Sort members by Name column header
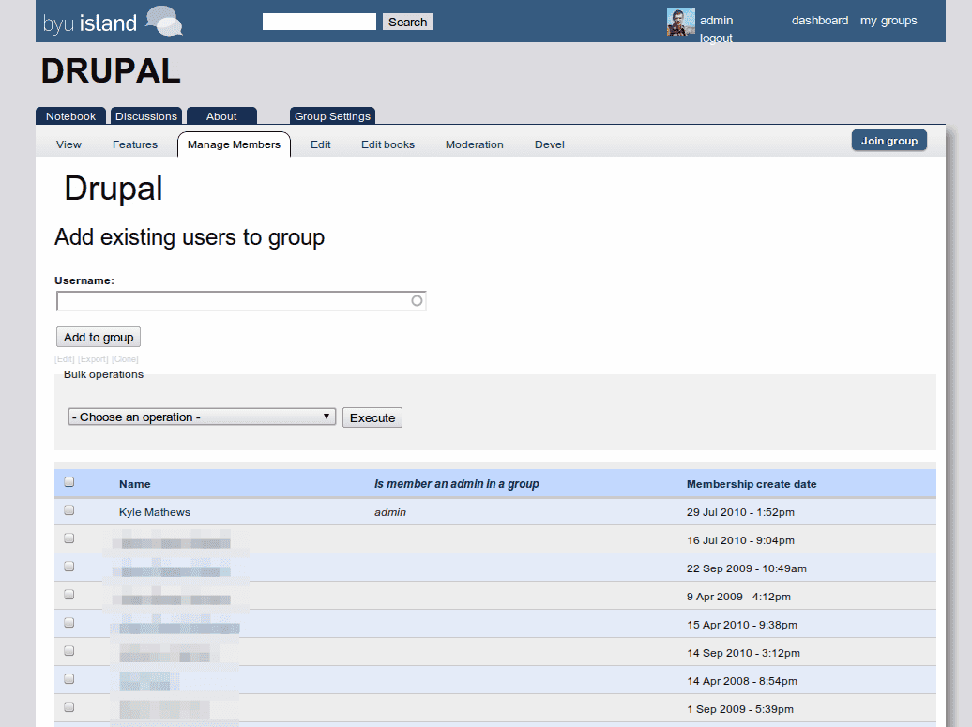The width and height of the screenshot is (972, 727). pos(134,484)
